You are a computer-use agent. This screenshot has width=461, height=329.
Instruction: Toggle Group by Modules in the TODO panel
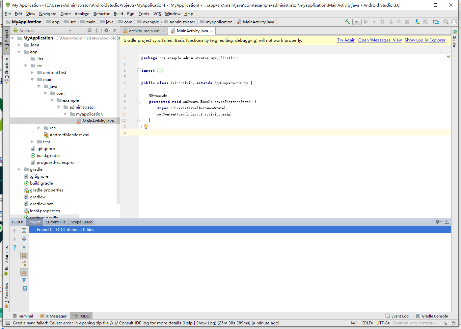(24, 247)
